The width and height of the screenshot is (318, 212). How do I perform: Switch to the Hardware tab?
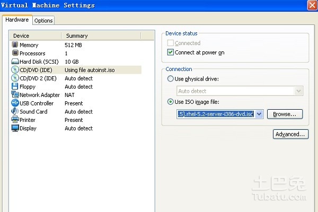pos(17,20)
